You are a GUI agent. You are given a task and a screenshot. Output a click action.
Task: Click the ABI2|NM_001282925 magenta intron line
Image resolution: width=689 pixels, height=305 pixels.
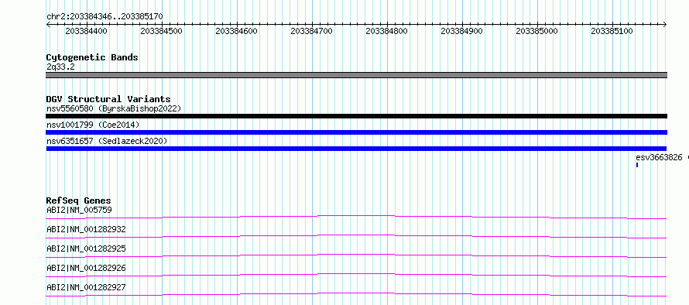coord(356,255)
